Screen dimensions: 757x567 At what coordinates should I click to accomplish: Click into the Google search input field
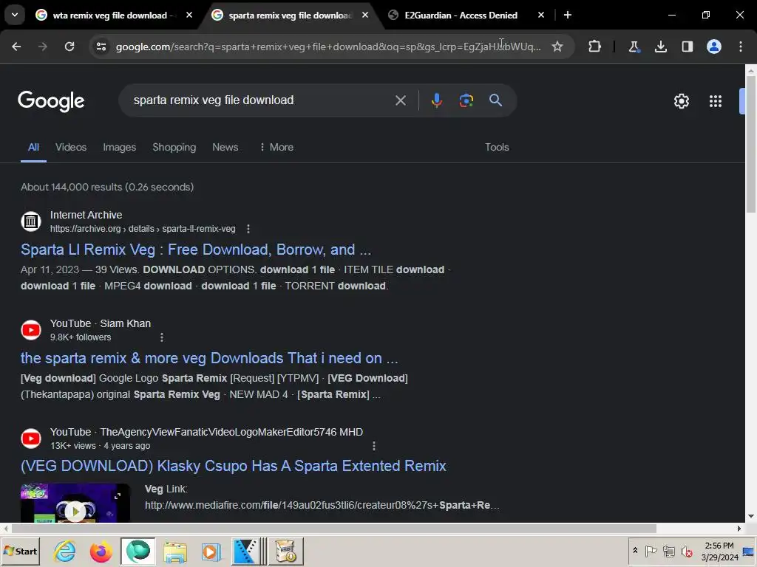coord(261,100)
